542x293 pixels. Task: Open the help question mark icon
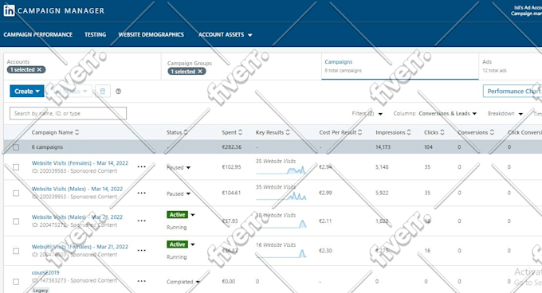(x=118, y=92)
